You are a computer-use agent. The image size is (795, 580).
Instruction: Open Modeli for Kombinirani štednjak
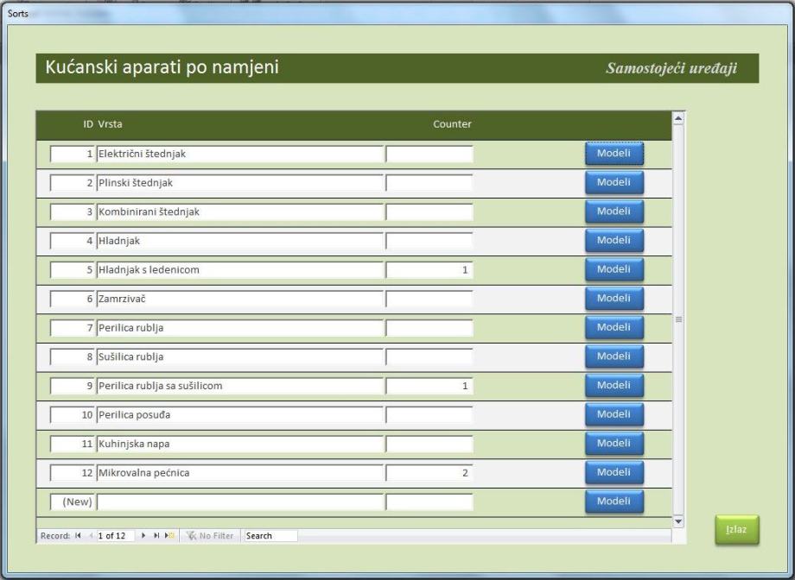coord(614,211)
